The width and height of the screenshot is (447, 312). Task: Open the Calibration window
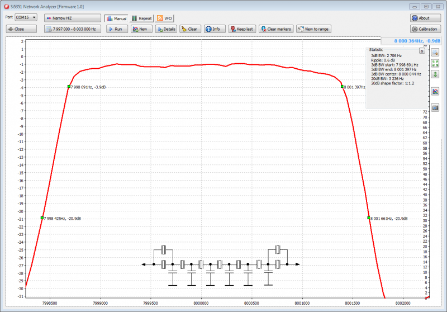coord(425,29)
